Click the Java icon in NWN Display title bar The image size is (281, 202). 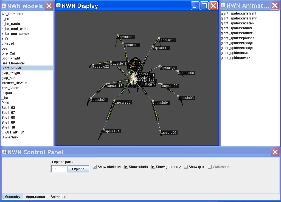[58, 6]
